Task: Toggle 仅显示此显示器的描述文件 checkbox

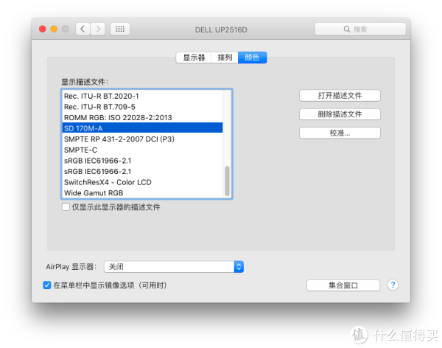Action: pyautogui.click(x=66, y=207)
